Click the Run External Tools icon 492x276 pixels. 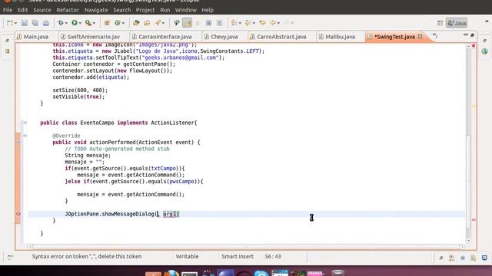[88, 23]
